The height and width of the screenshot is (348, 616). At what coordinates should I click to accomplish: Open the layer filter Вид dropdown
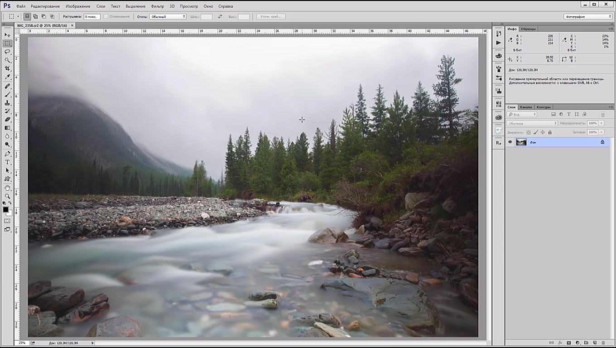522,114
